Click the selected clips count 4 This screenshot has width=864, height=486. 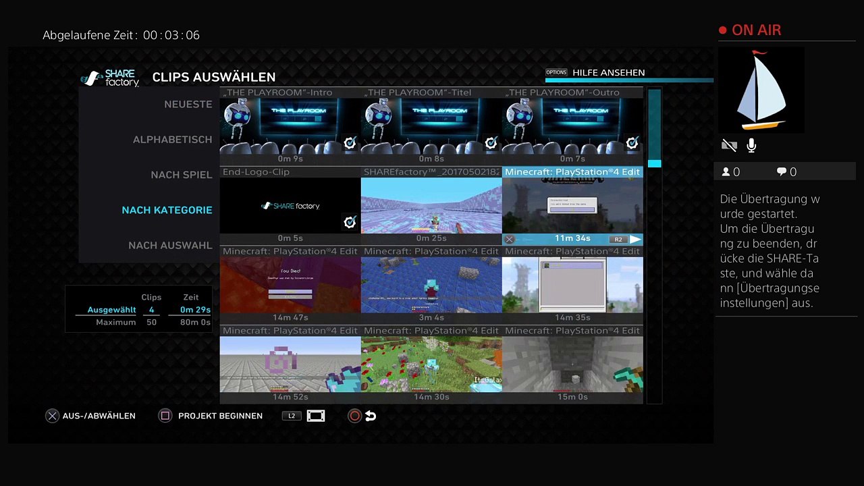tap(151, 310)
